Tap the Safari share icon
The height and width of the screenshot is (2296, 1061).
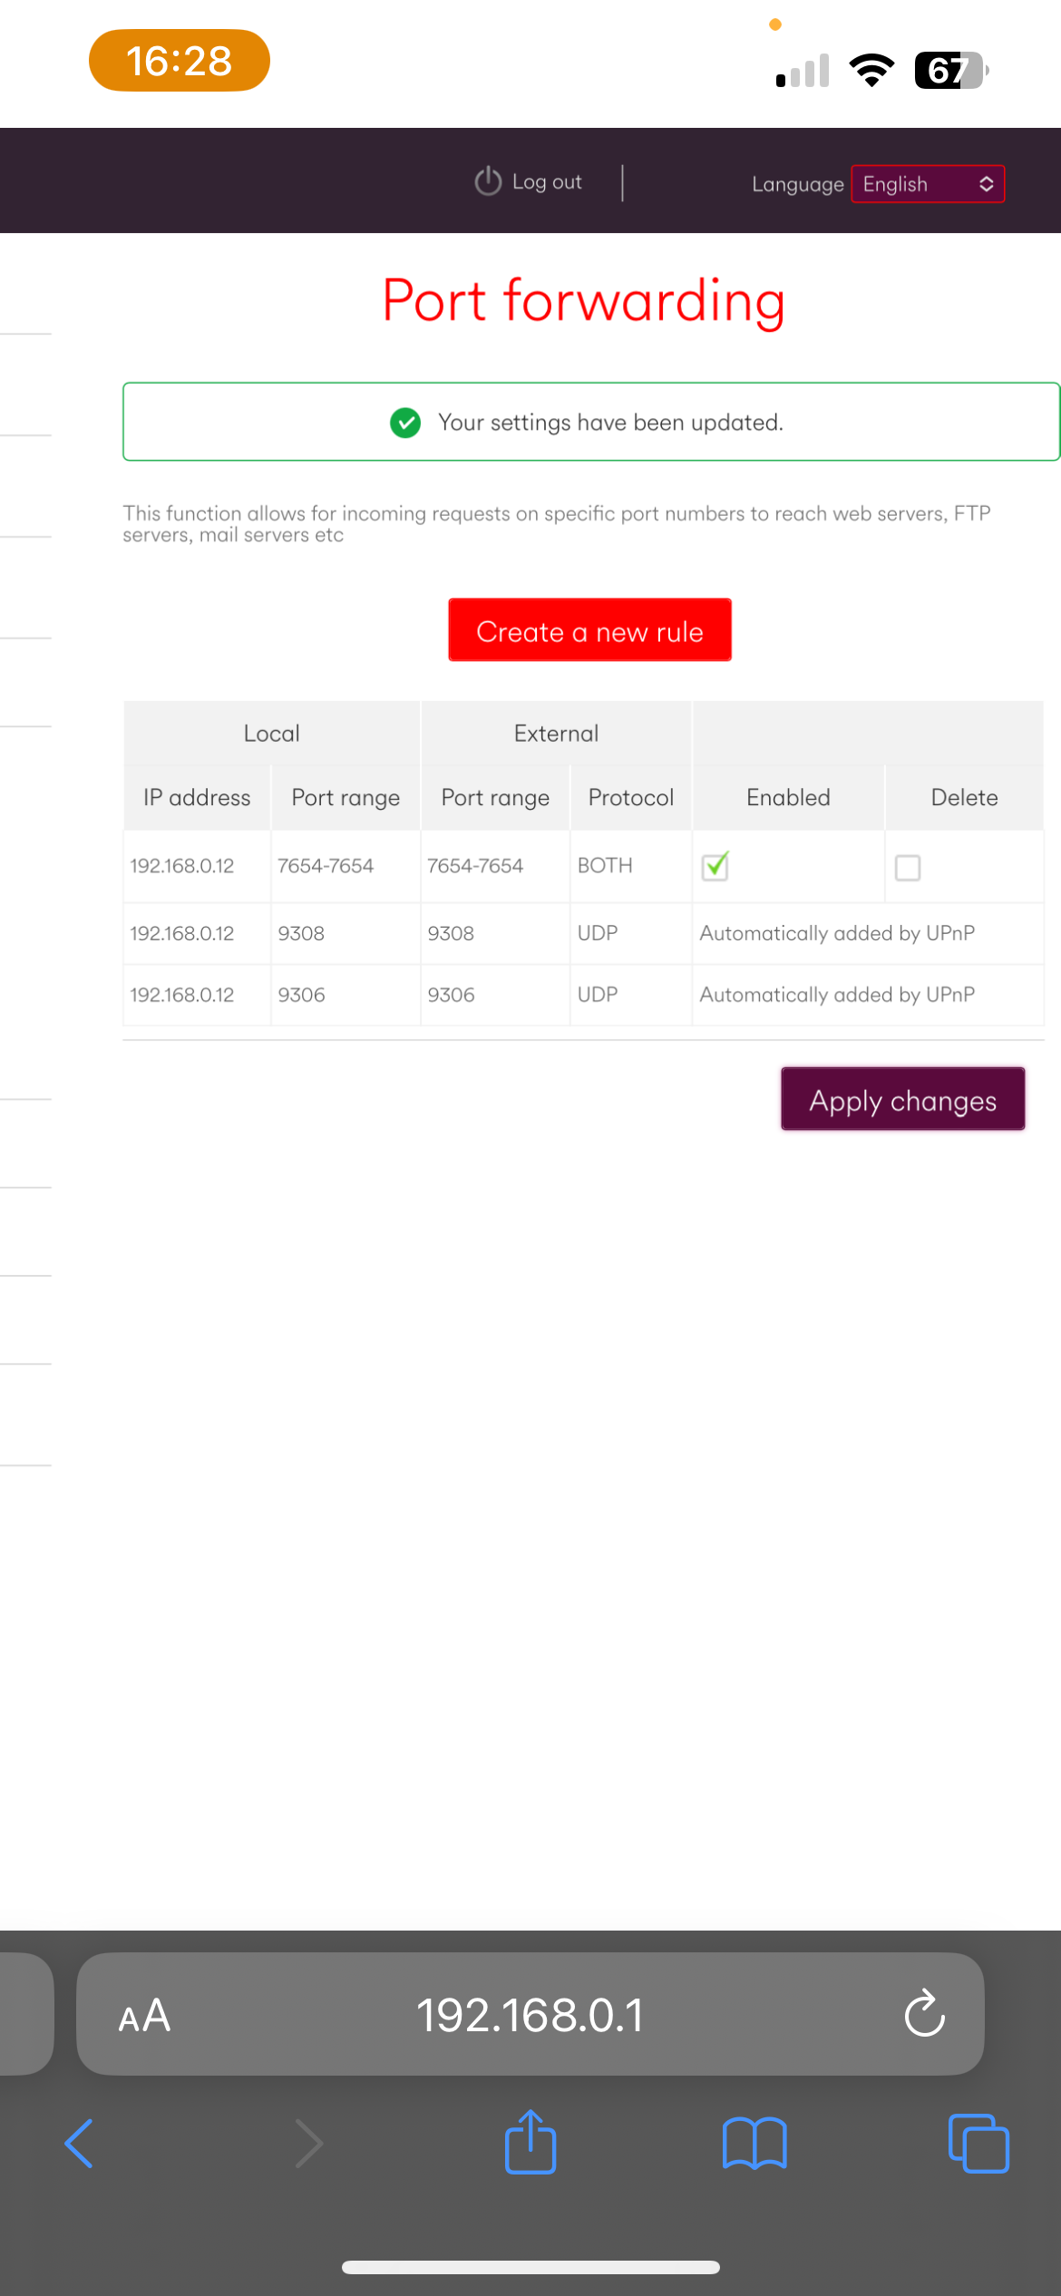click(530, 2142)
